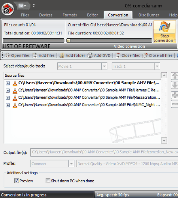This screenshot has height=198, width=178.
Task: Click Close all files toolbar button
Action: [x=158, y=55]
